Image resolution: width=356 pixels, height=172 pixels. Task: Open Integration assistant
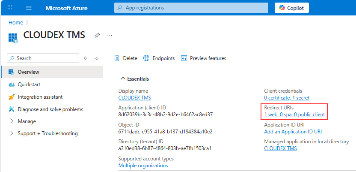40,97
